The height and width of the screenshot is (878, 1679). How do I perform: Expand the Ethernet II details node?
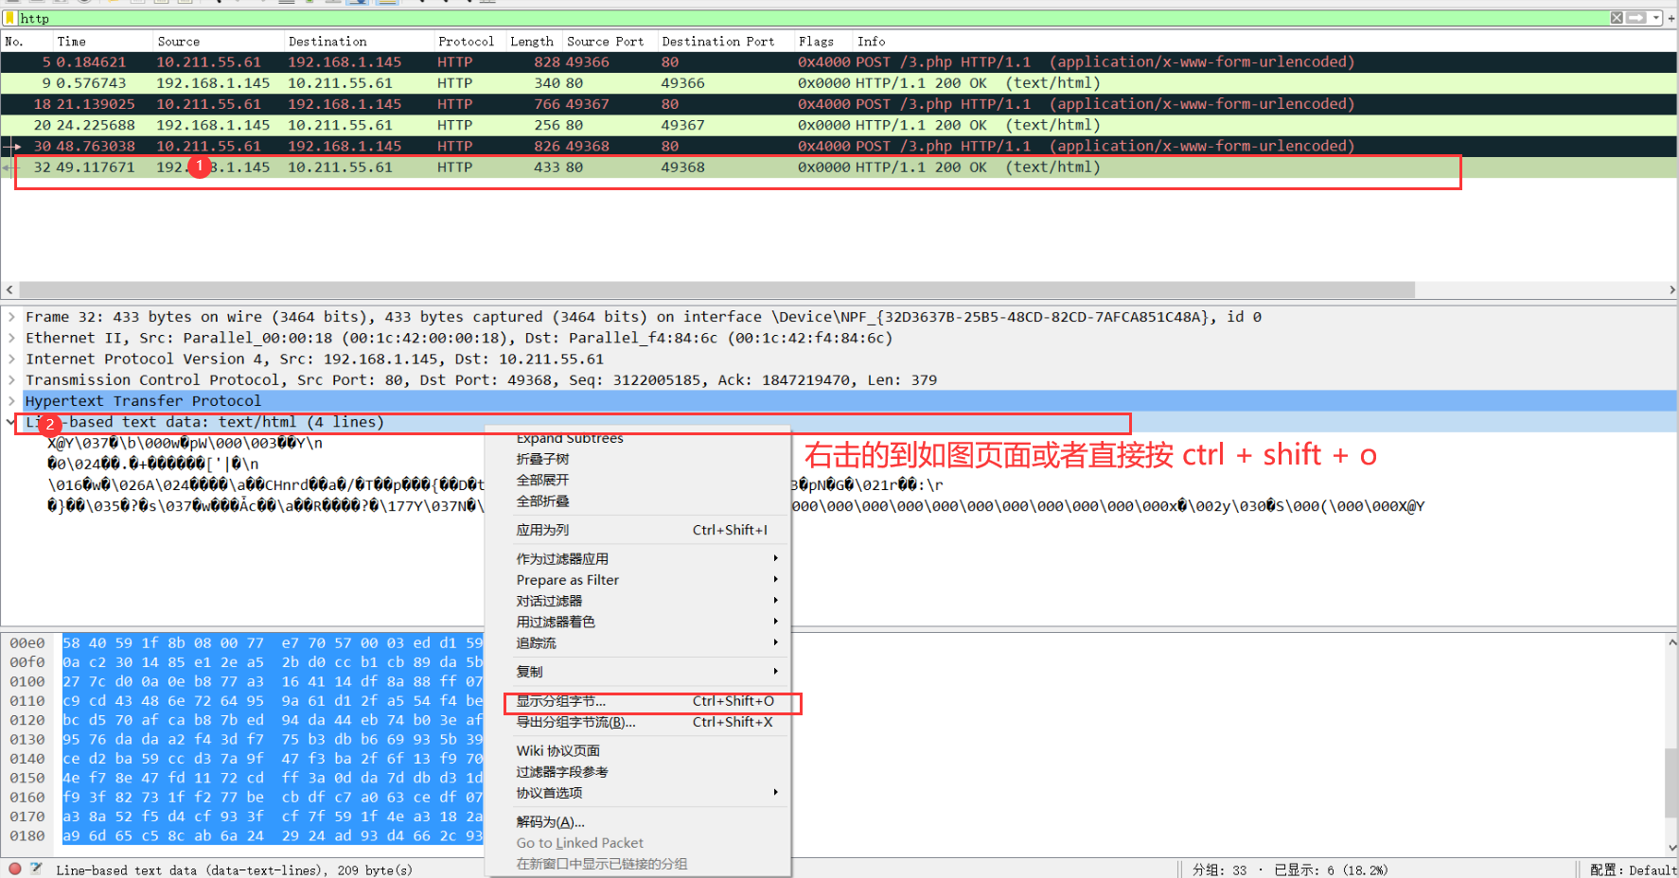[11, 338]
